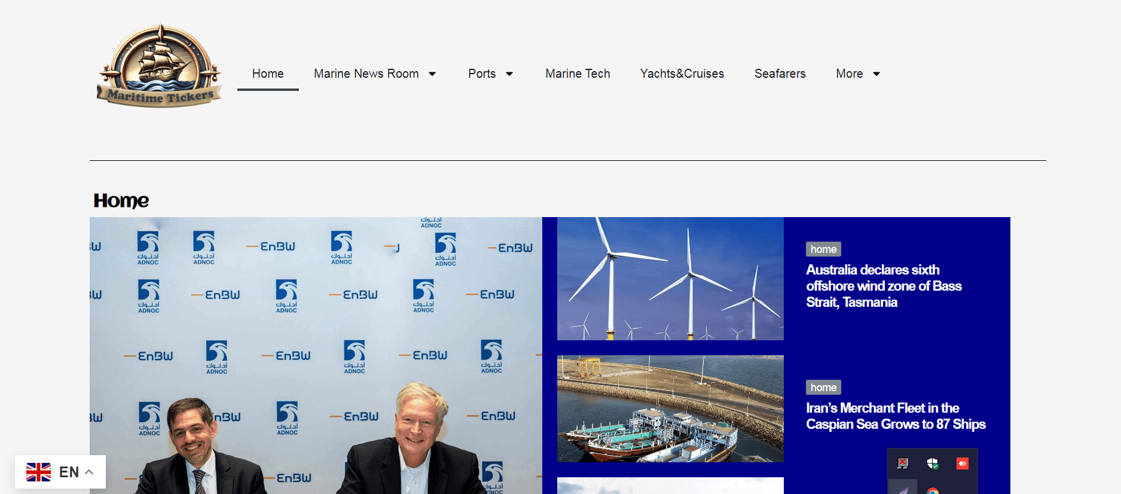Navigate to Yachts&Cruises
The height and width of the screenshot is (494, 1121).
(x=682, y=74)
